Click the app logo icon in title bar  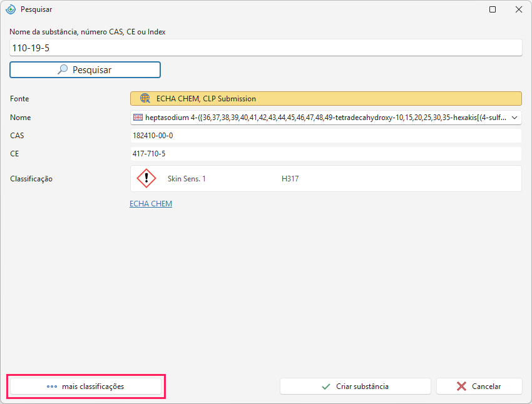[11, 9]
